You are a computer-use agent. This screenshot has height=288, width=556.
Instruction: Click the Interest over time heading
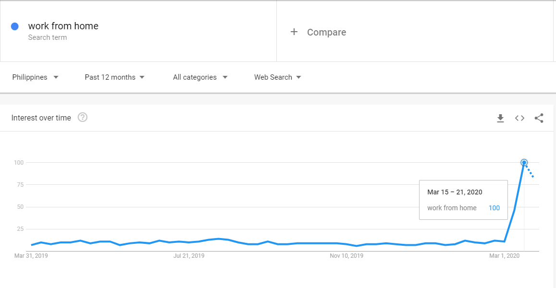[41, 118]
